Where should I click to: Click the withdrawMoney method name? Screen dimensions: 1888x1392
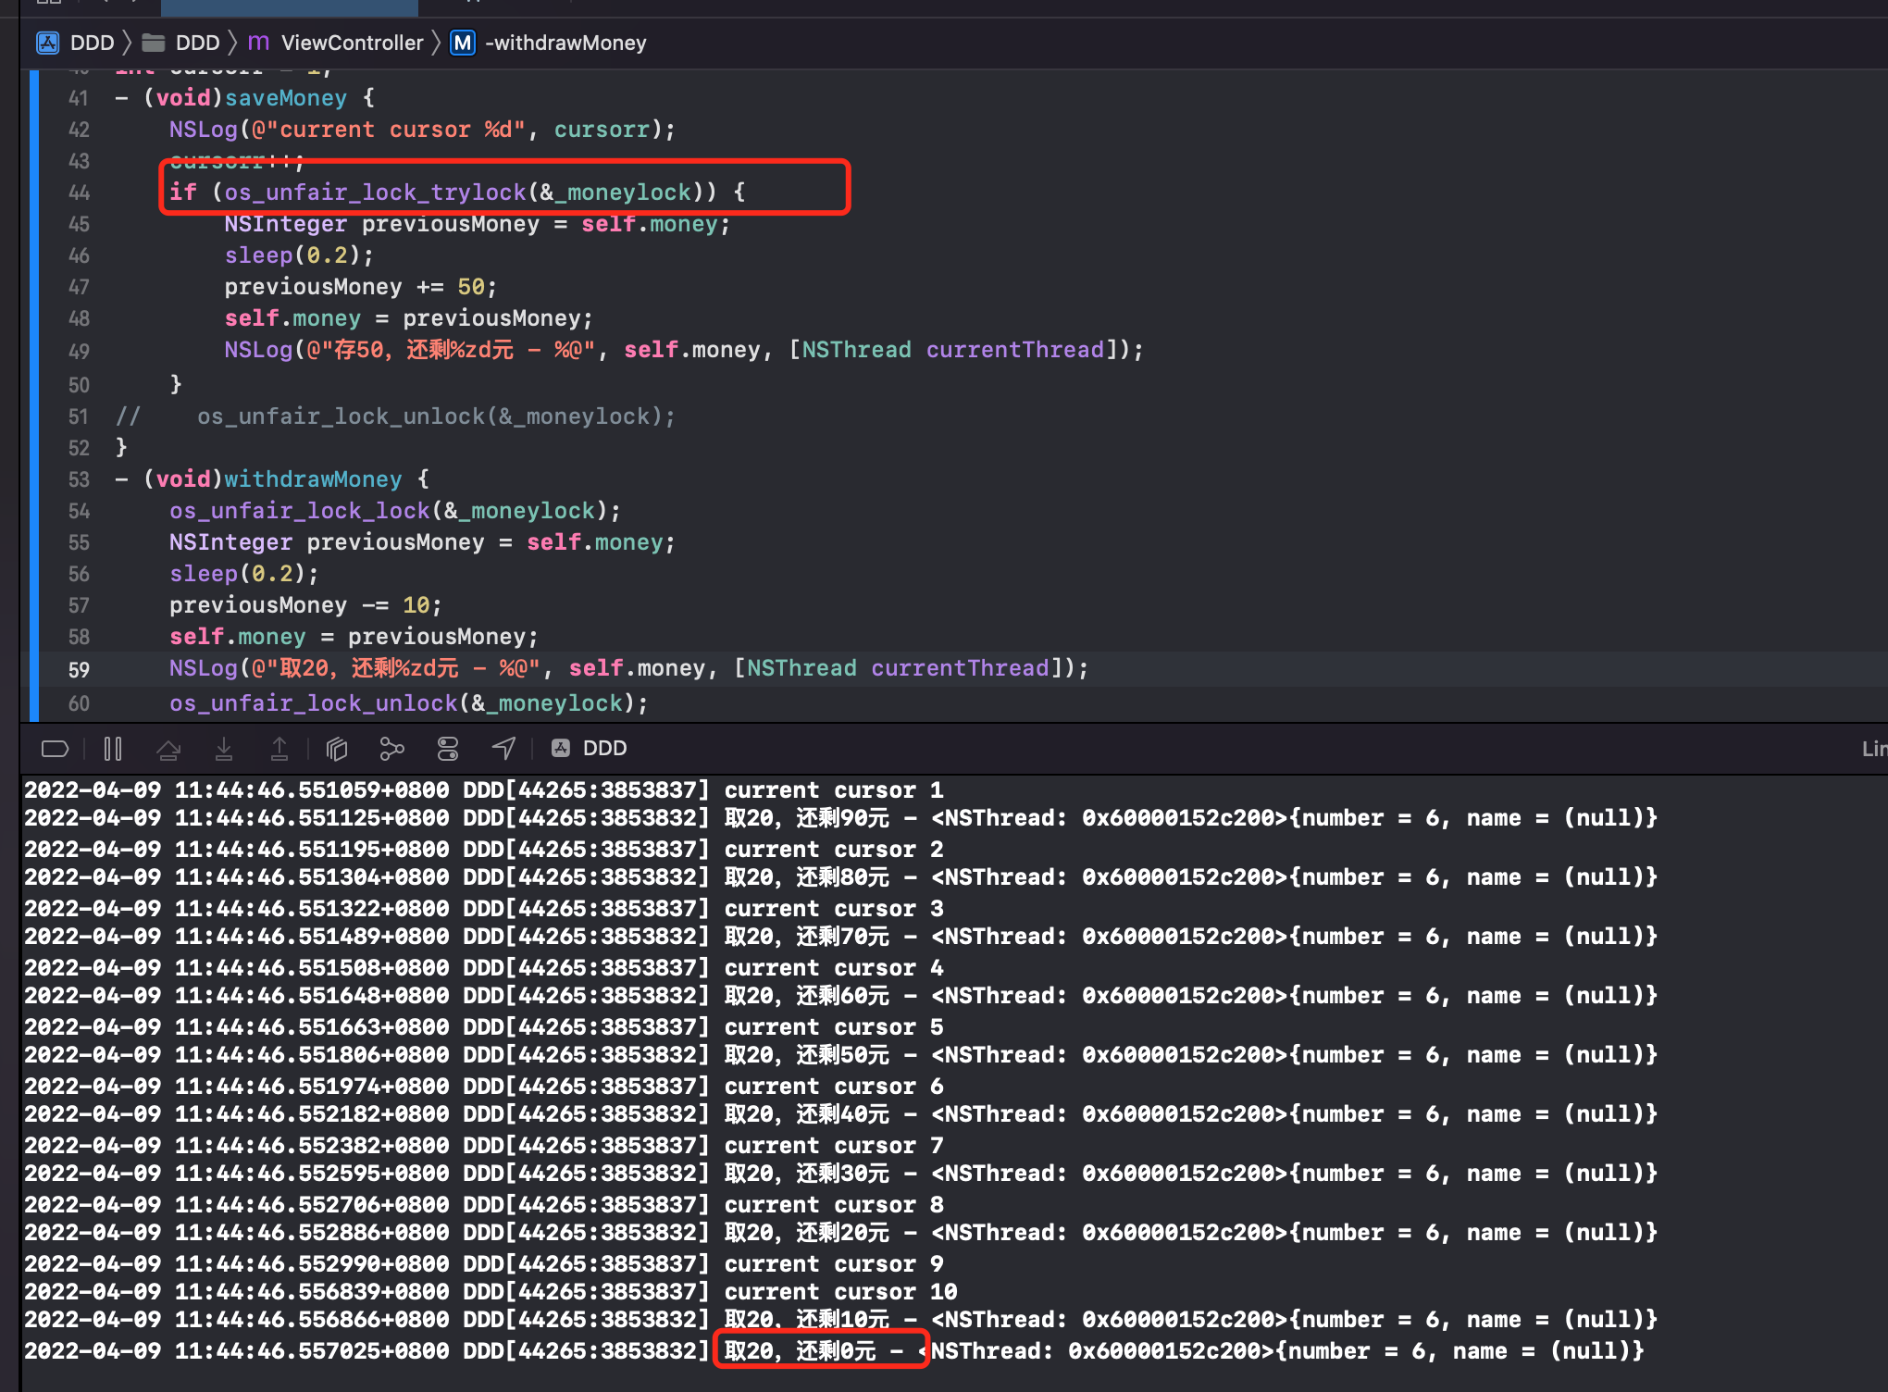313,479
